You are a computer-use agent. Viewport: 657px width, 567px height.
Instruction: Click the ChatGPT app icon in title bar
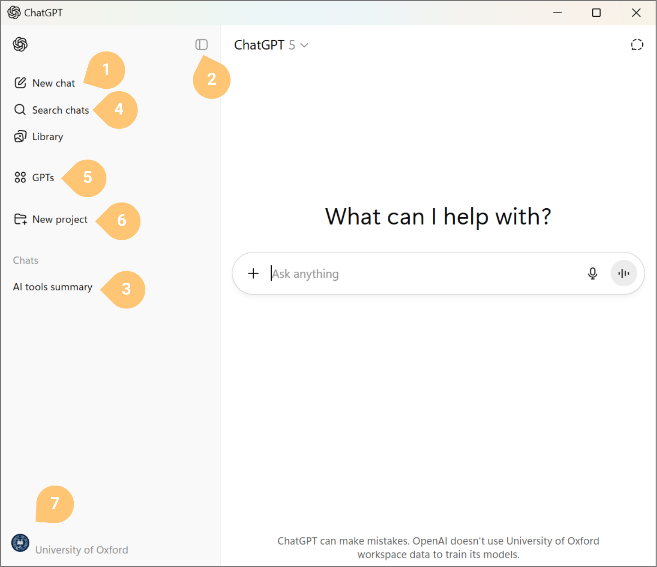pos(14,13)
